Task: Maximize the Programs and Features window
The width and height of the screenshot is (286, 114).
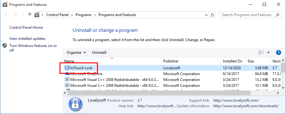Action: pyautogui.click(x=264, y=4)
